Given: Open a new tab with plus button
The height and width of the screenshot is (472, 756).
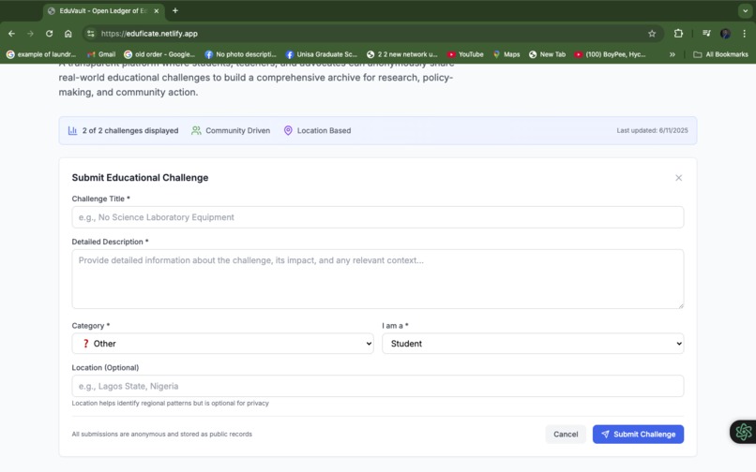Looking at the screenshot, I should click(x=175, y=10).
